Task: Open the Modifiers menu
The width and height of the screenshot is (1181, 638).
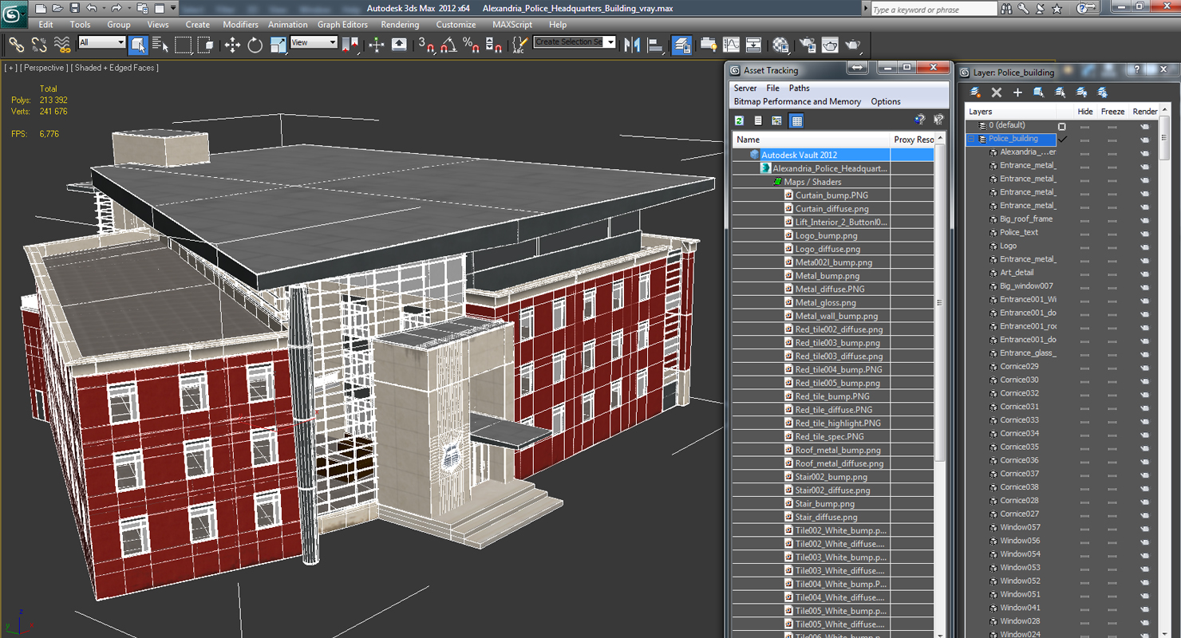Action: click(x=240, y=25)
